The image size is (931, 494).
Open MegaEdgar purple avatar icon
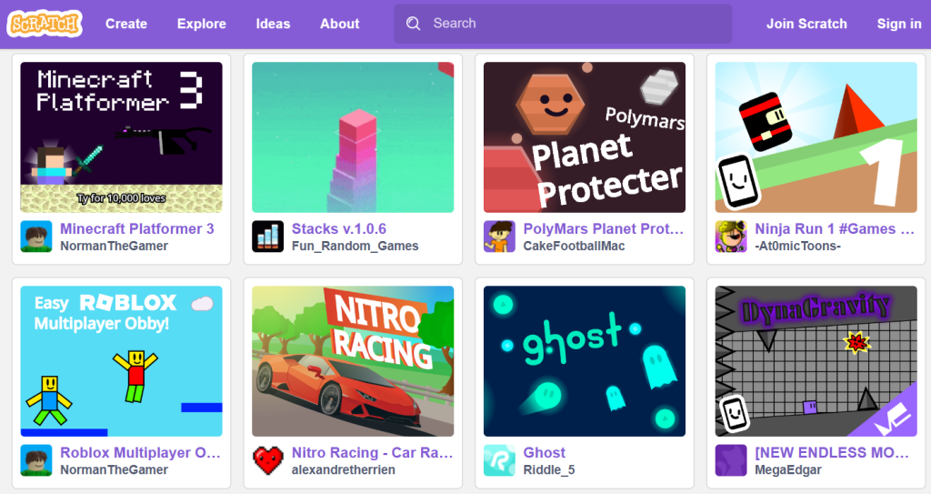pos(731,460)
